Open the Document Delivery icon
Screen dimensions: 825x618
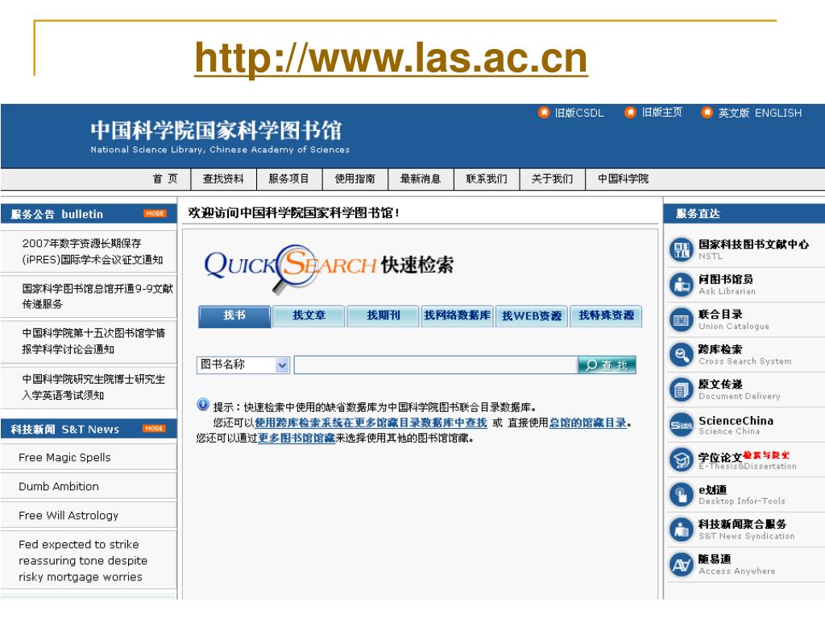pyautogui.click(x=682, y=390)
